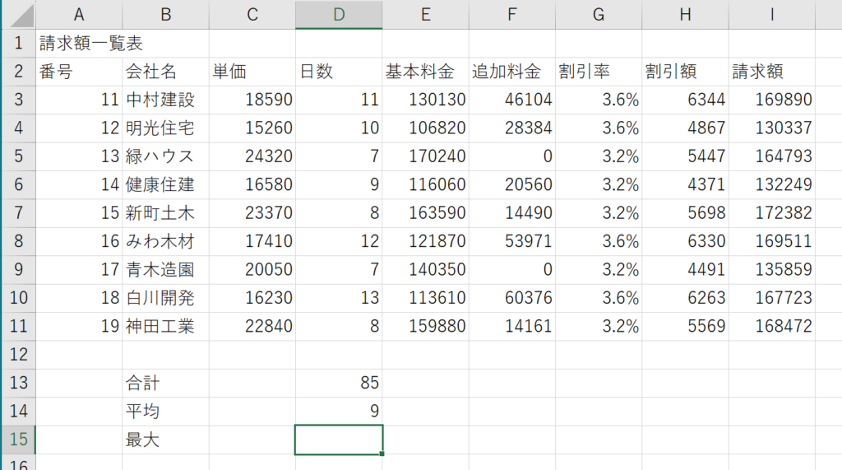Select column E header

click(425, 15)
